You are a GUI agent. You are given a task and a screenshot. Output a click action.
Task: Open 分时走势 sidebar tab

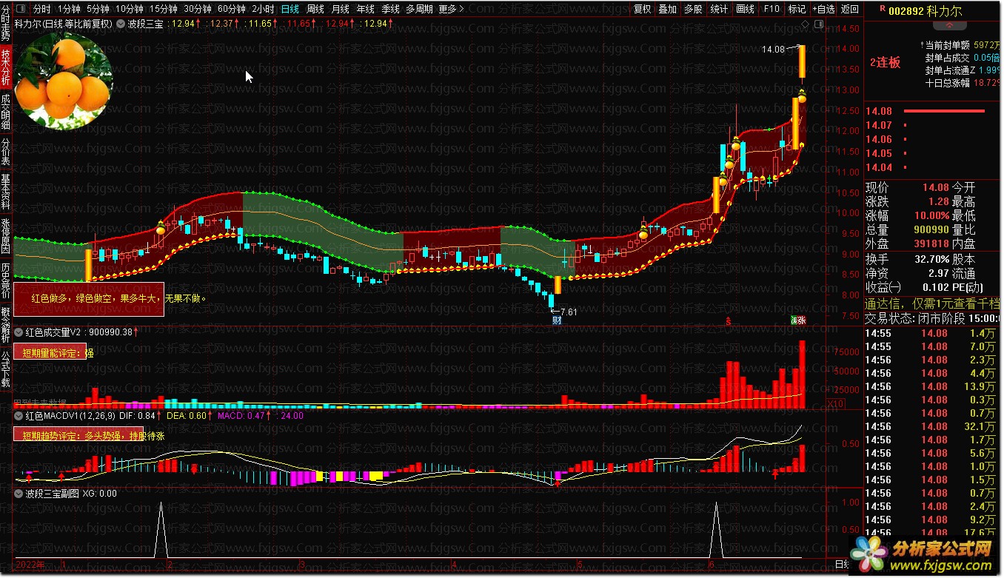[6, 22]
